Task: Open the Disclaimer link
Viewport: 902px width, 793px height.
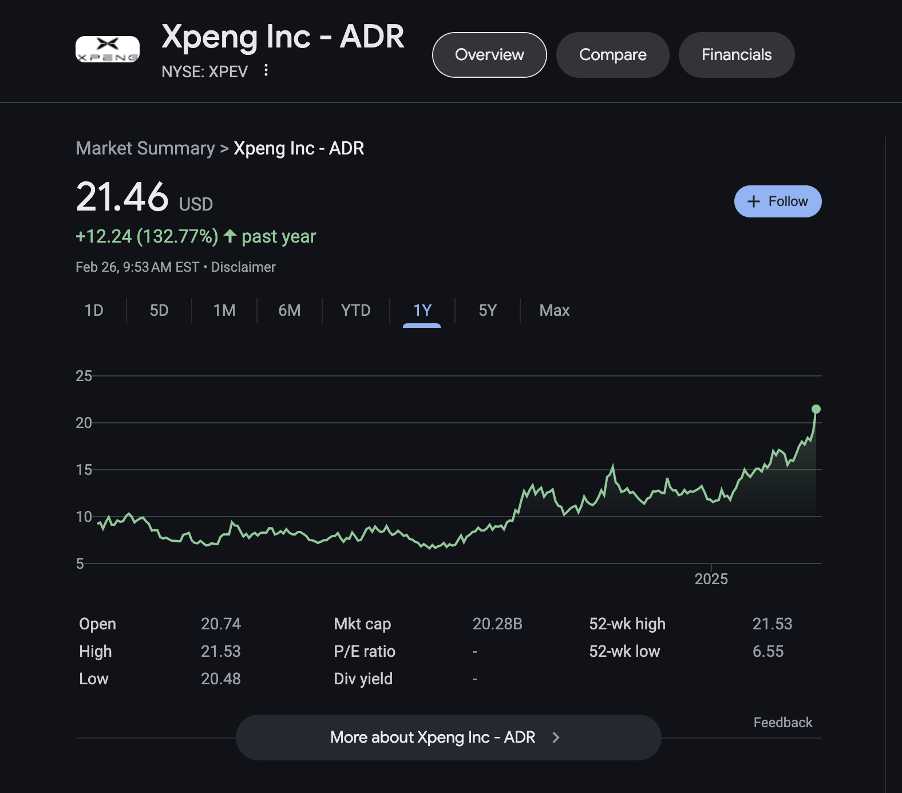Action: [x=243, y=267]
